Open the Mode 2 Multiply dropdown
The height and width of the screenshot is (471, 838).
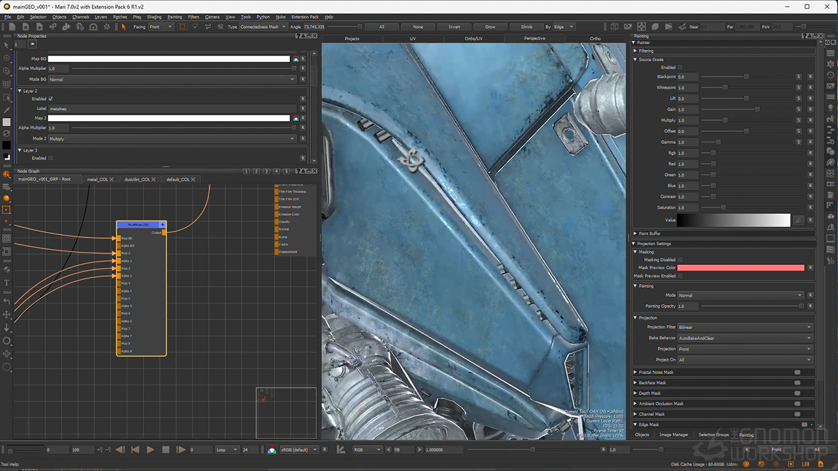point(172,139)
